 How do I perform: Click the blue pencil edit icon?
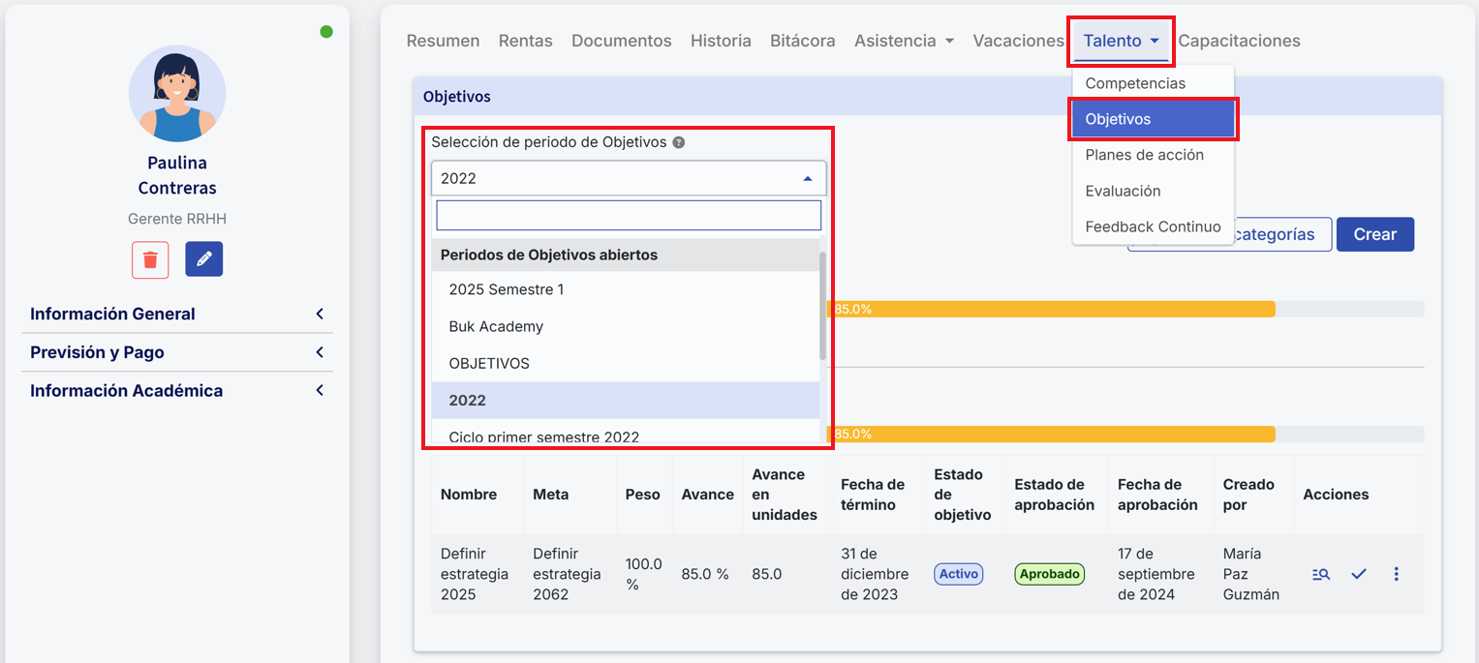point(203,259)
